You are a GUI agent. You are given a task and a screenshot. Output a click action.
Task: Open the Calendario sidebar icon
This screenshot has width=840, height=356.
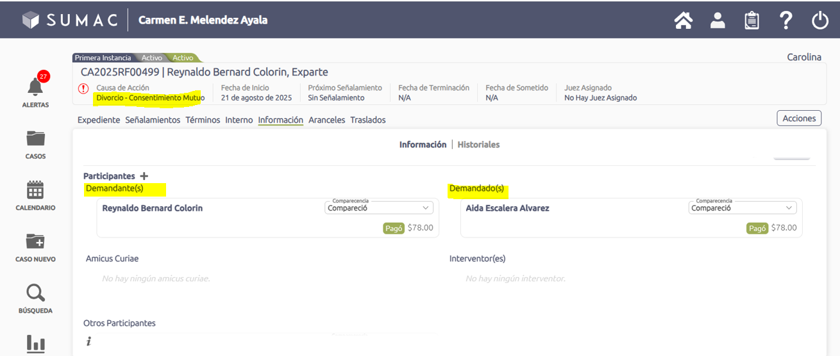(x=35, y=191)
